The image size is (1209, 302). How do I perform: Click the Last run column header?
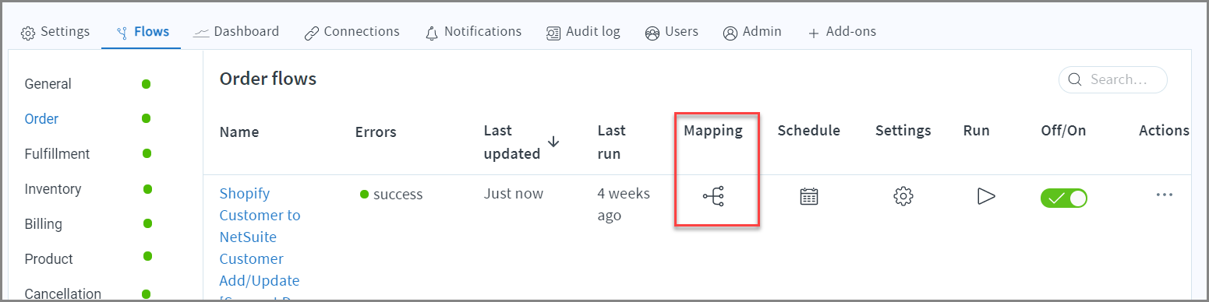[612, 142]
